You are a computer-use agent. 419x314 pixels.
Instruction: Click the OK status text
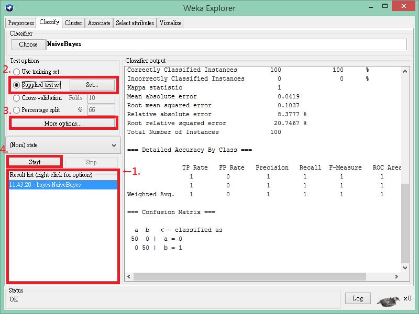coord(14,299)
